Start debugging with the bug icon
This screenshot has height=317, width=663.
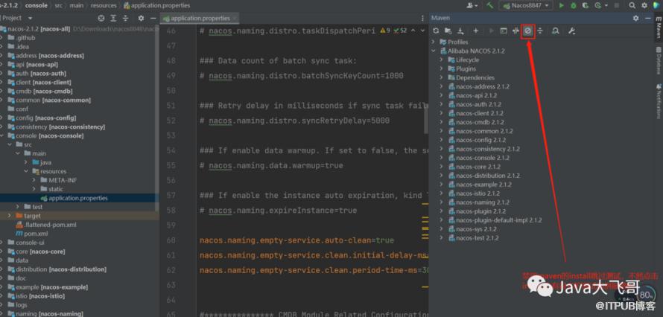pyautogui.click(x=574, y=5)
